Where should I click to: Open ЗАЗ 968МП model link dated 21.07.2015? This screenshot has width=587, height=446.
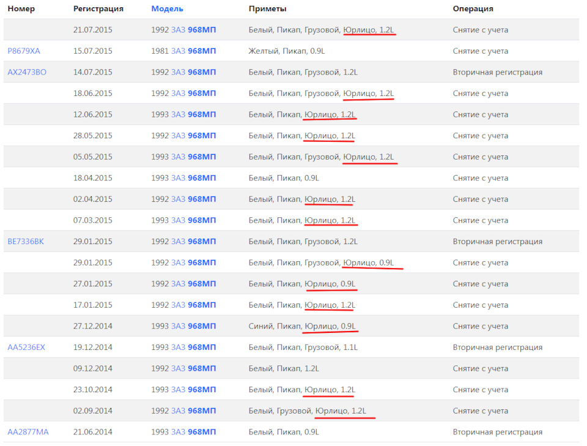point(194,29)
